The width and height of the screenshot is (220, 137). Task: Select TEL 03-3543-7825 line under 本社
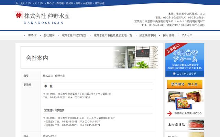(66, 97)
